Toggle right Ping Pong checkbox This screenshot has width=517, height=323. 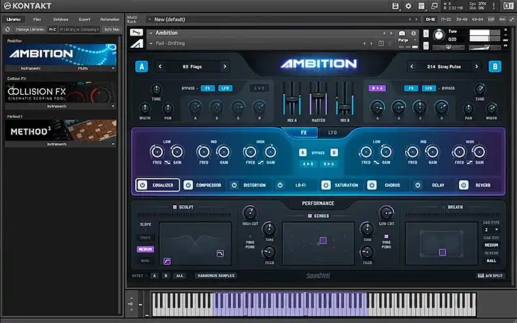386,237
